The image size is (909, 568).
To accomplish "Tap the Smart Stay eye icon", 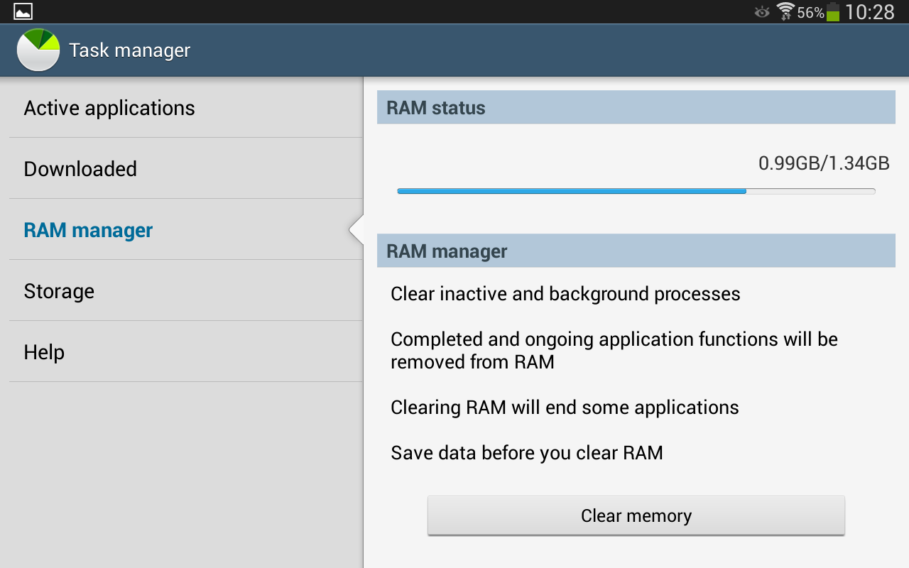I will coord(762,12).
